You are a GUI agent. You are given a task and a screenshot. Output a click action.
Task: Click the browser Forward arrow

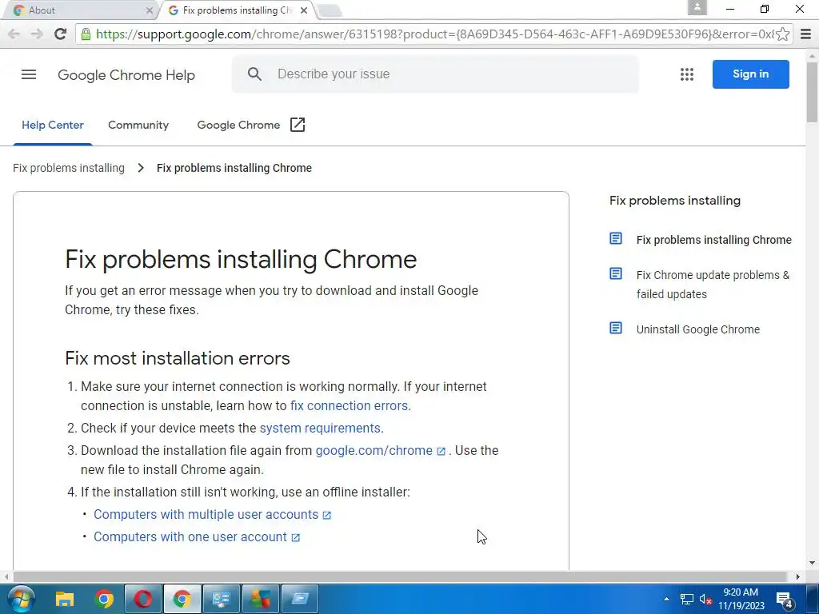(x=37, y=34)
